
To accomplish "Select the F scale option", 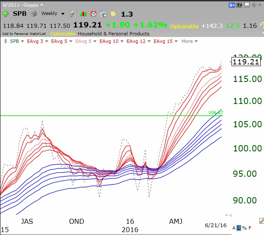I will point(250,228).
